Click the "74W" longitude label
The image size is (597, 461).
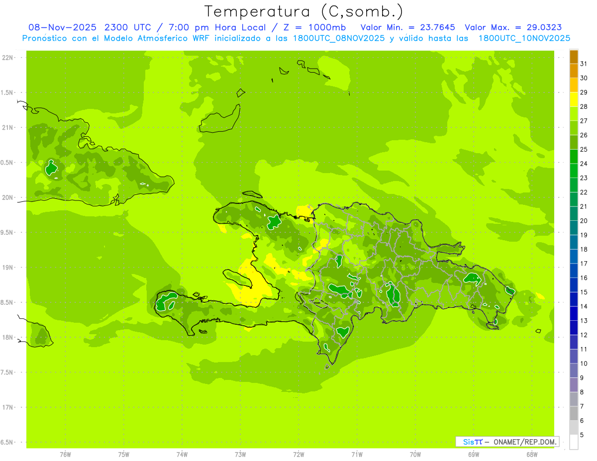182,455
